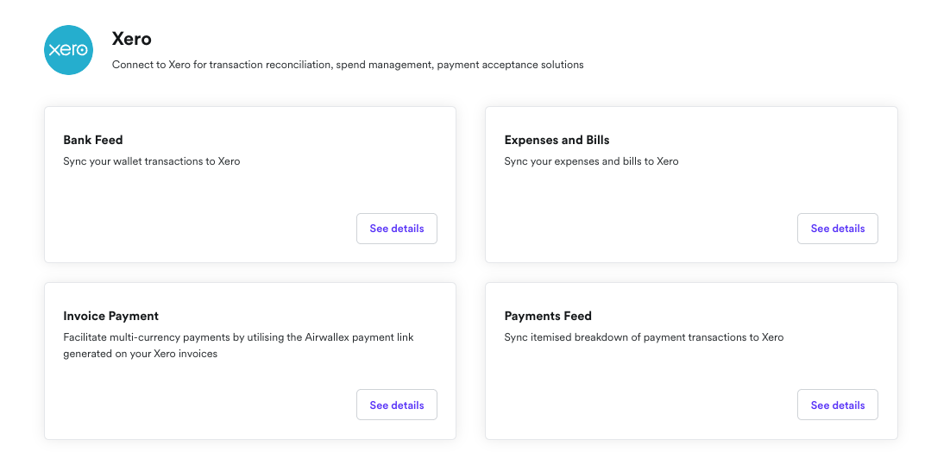View details of Payments Feed
This screenshot has height=465, width=931.
pos(837,405)
